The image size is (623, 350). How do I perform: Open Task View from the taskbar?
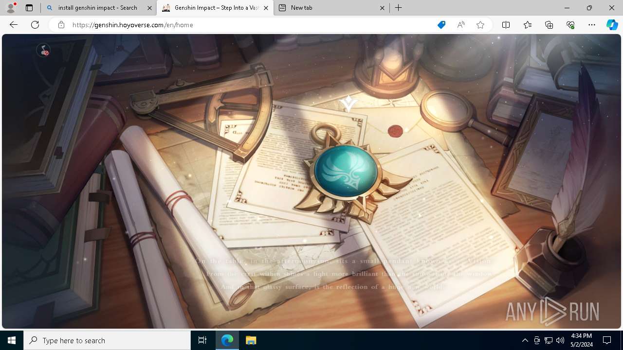click(x=202, y=340)
